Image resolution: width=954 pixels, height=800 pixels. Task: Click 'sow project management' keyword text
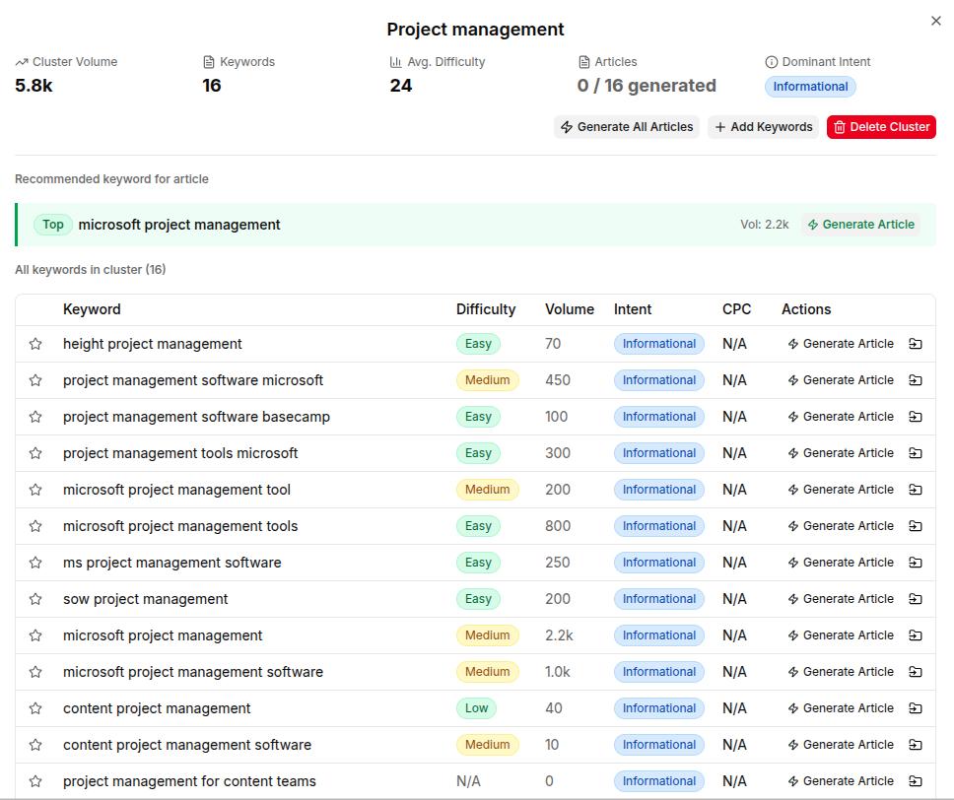pyautogui.click(x=146, y=599)
